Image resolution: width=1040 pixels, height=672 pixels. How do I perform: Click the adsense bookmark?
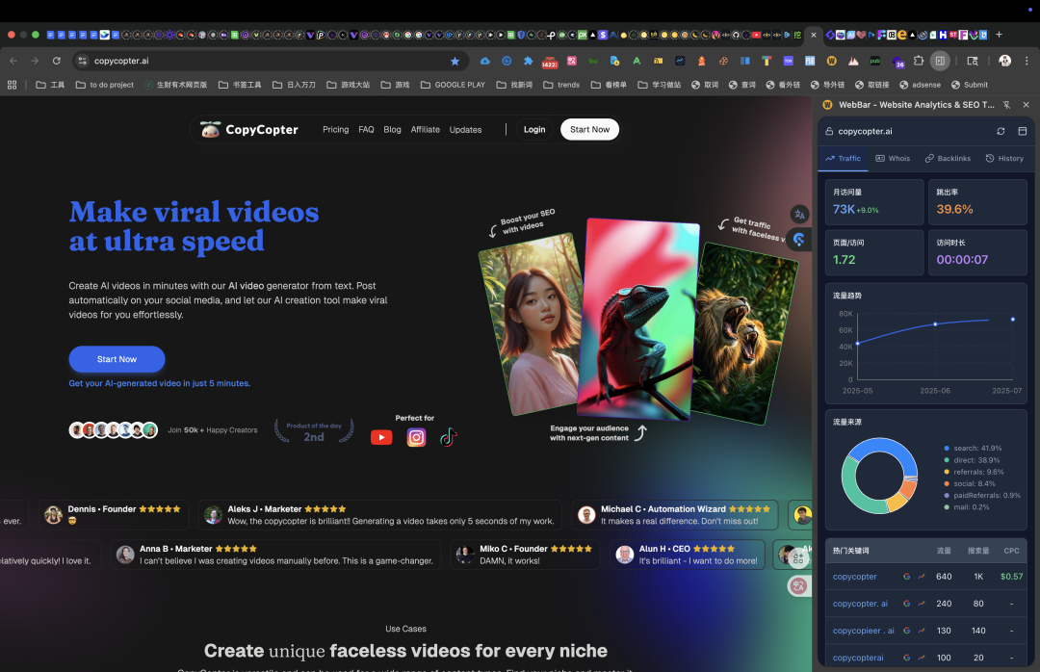pos(920,85)
